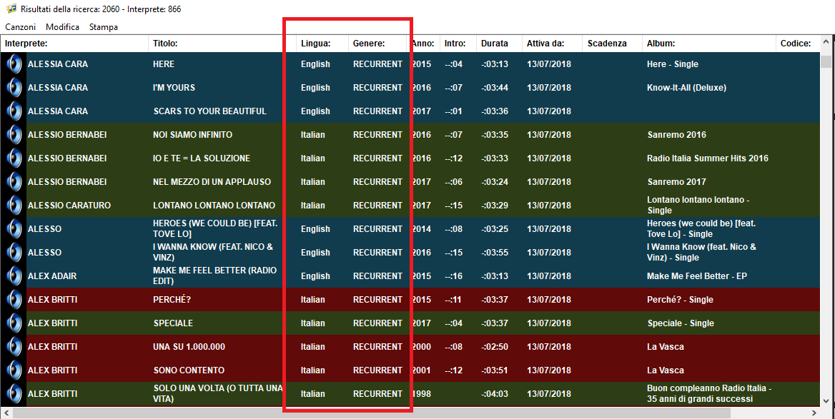Click speaker icon for LONTANO LONTANO LONTANO
This screenshot has width=835, height=419.
tap(14, 206)
